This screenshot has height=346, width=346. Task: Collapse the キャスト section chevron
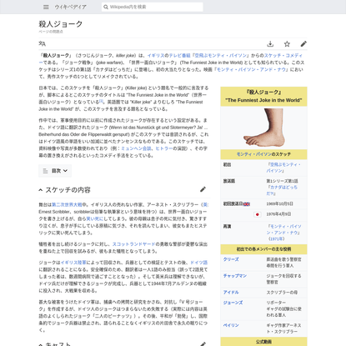41,344
